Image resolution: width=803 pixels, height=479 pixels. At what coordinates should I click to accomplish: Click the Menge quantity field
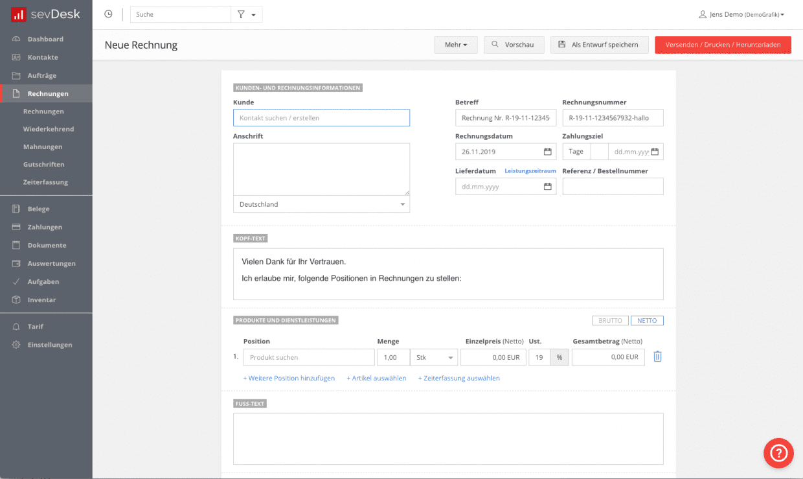[x=393, y=357]
